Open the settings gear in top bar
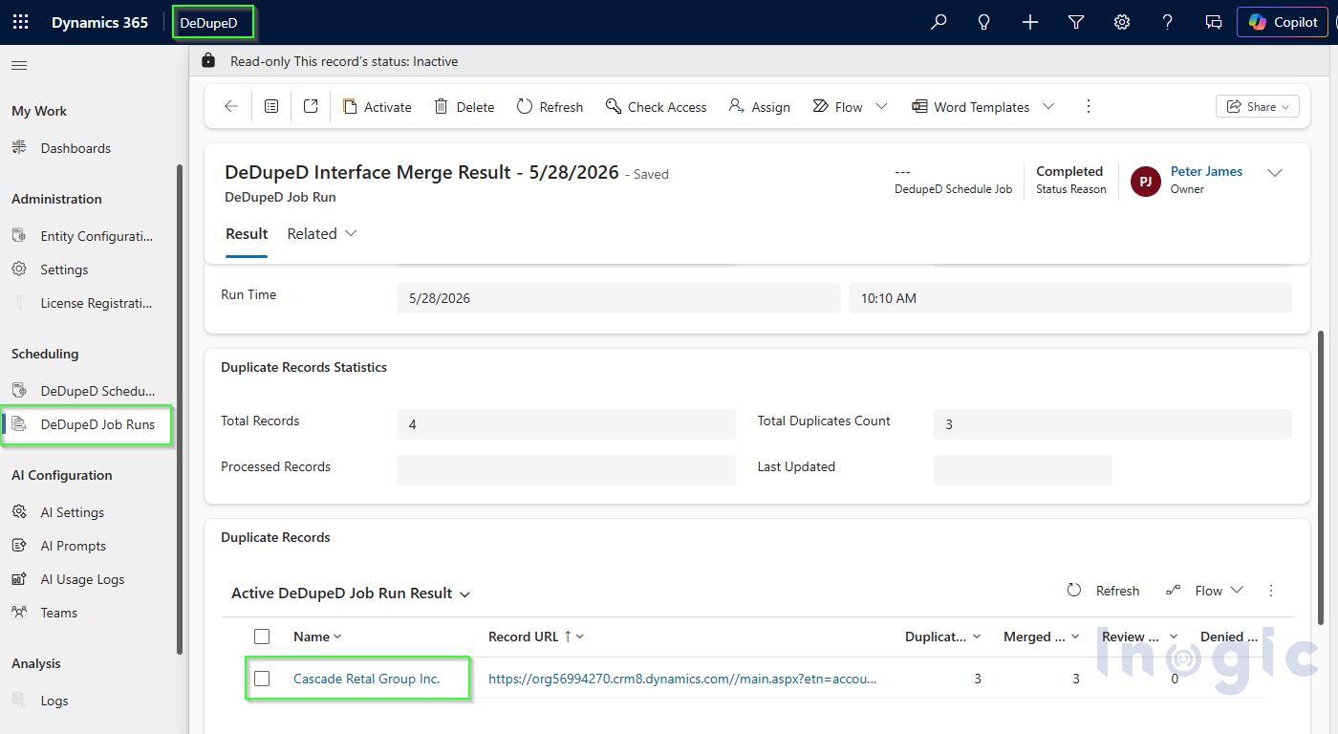This screenshot has height=734, width=1338. click(x=1121, y=22)
